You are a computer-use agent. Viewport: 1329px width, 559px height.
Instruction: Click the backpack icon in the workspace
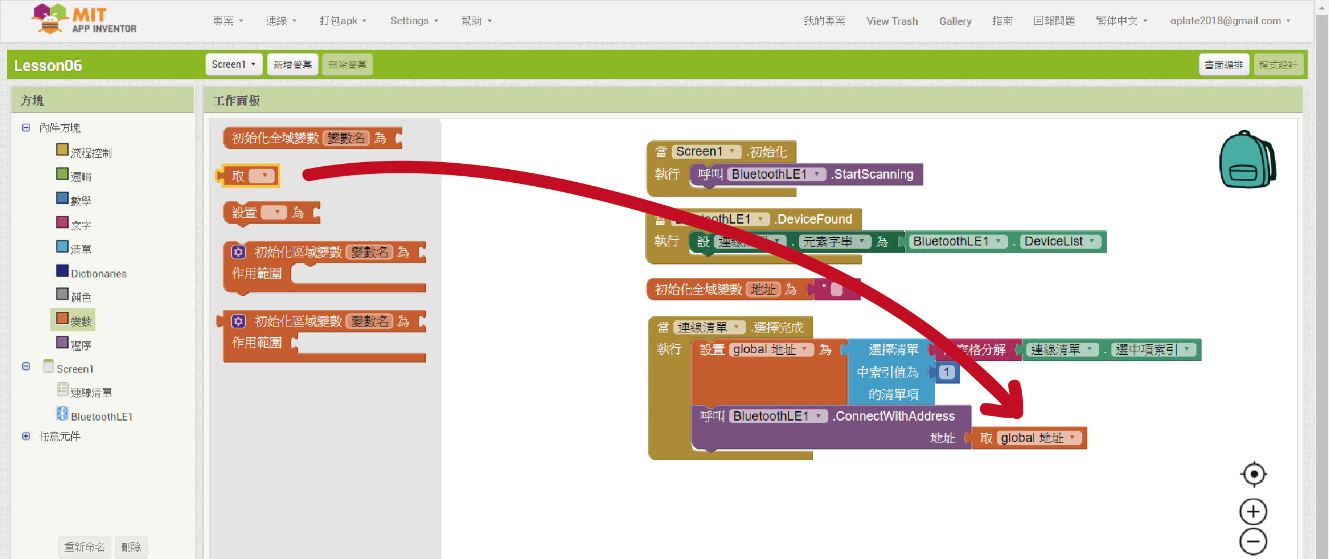tap(1247, 160)
